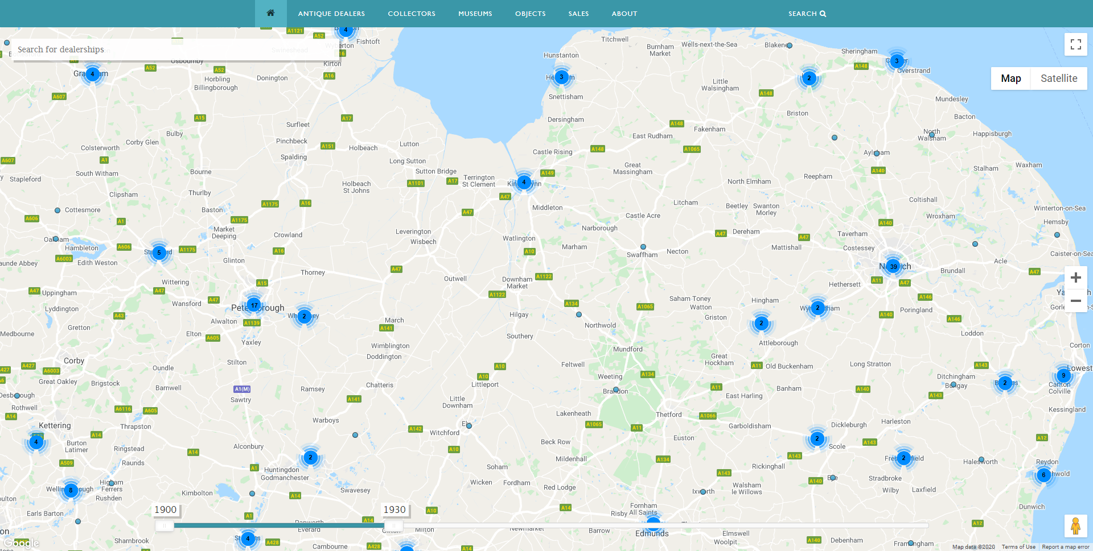
Task: Go to the Museums page
Action: coord(475,14)
